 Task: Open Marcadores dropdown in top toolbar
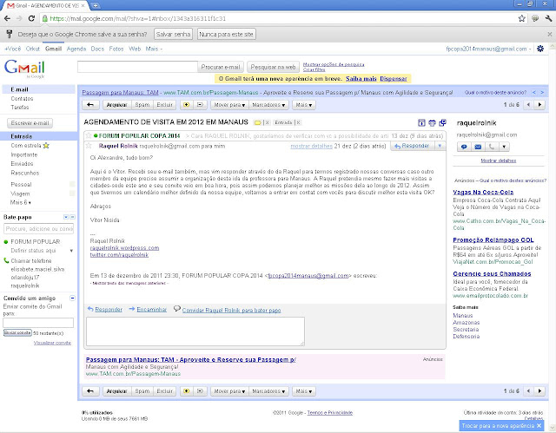(268, 105)
